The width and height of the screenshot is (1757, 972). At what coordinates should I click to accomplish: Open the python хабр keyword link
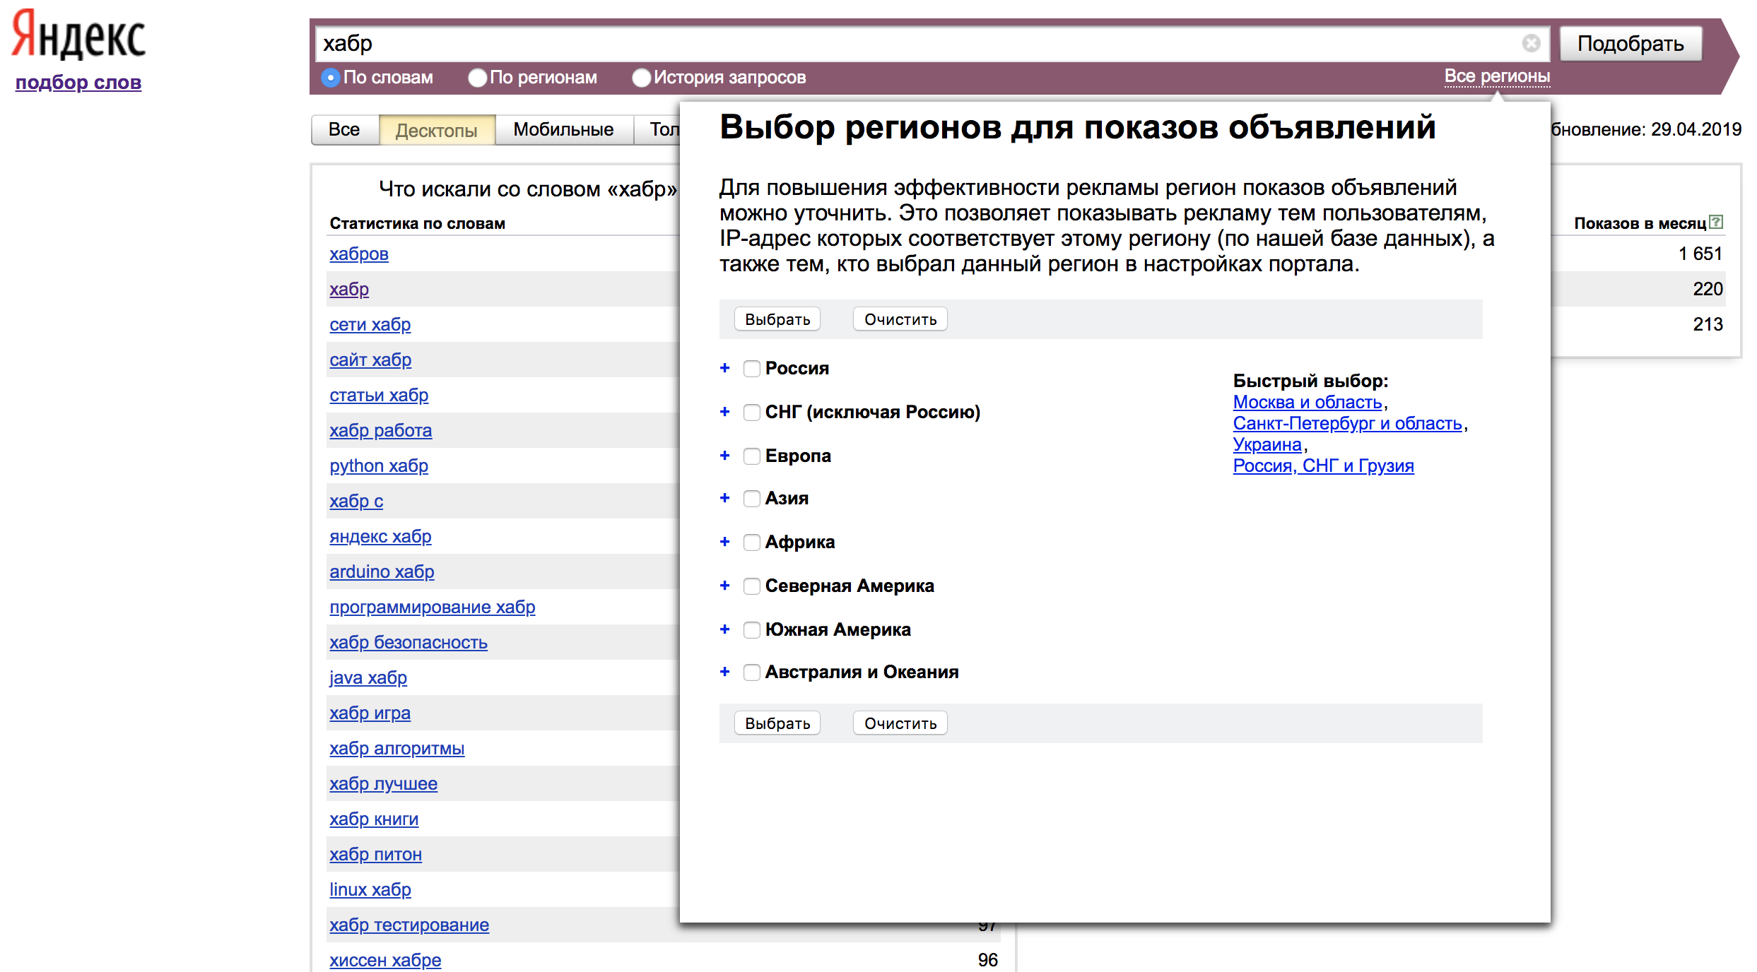click(x=379, y=466)
